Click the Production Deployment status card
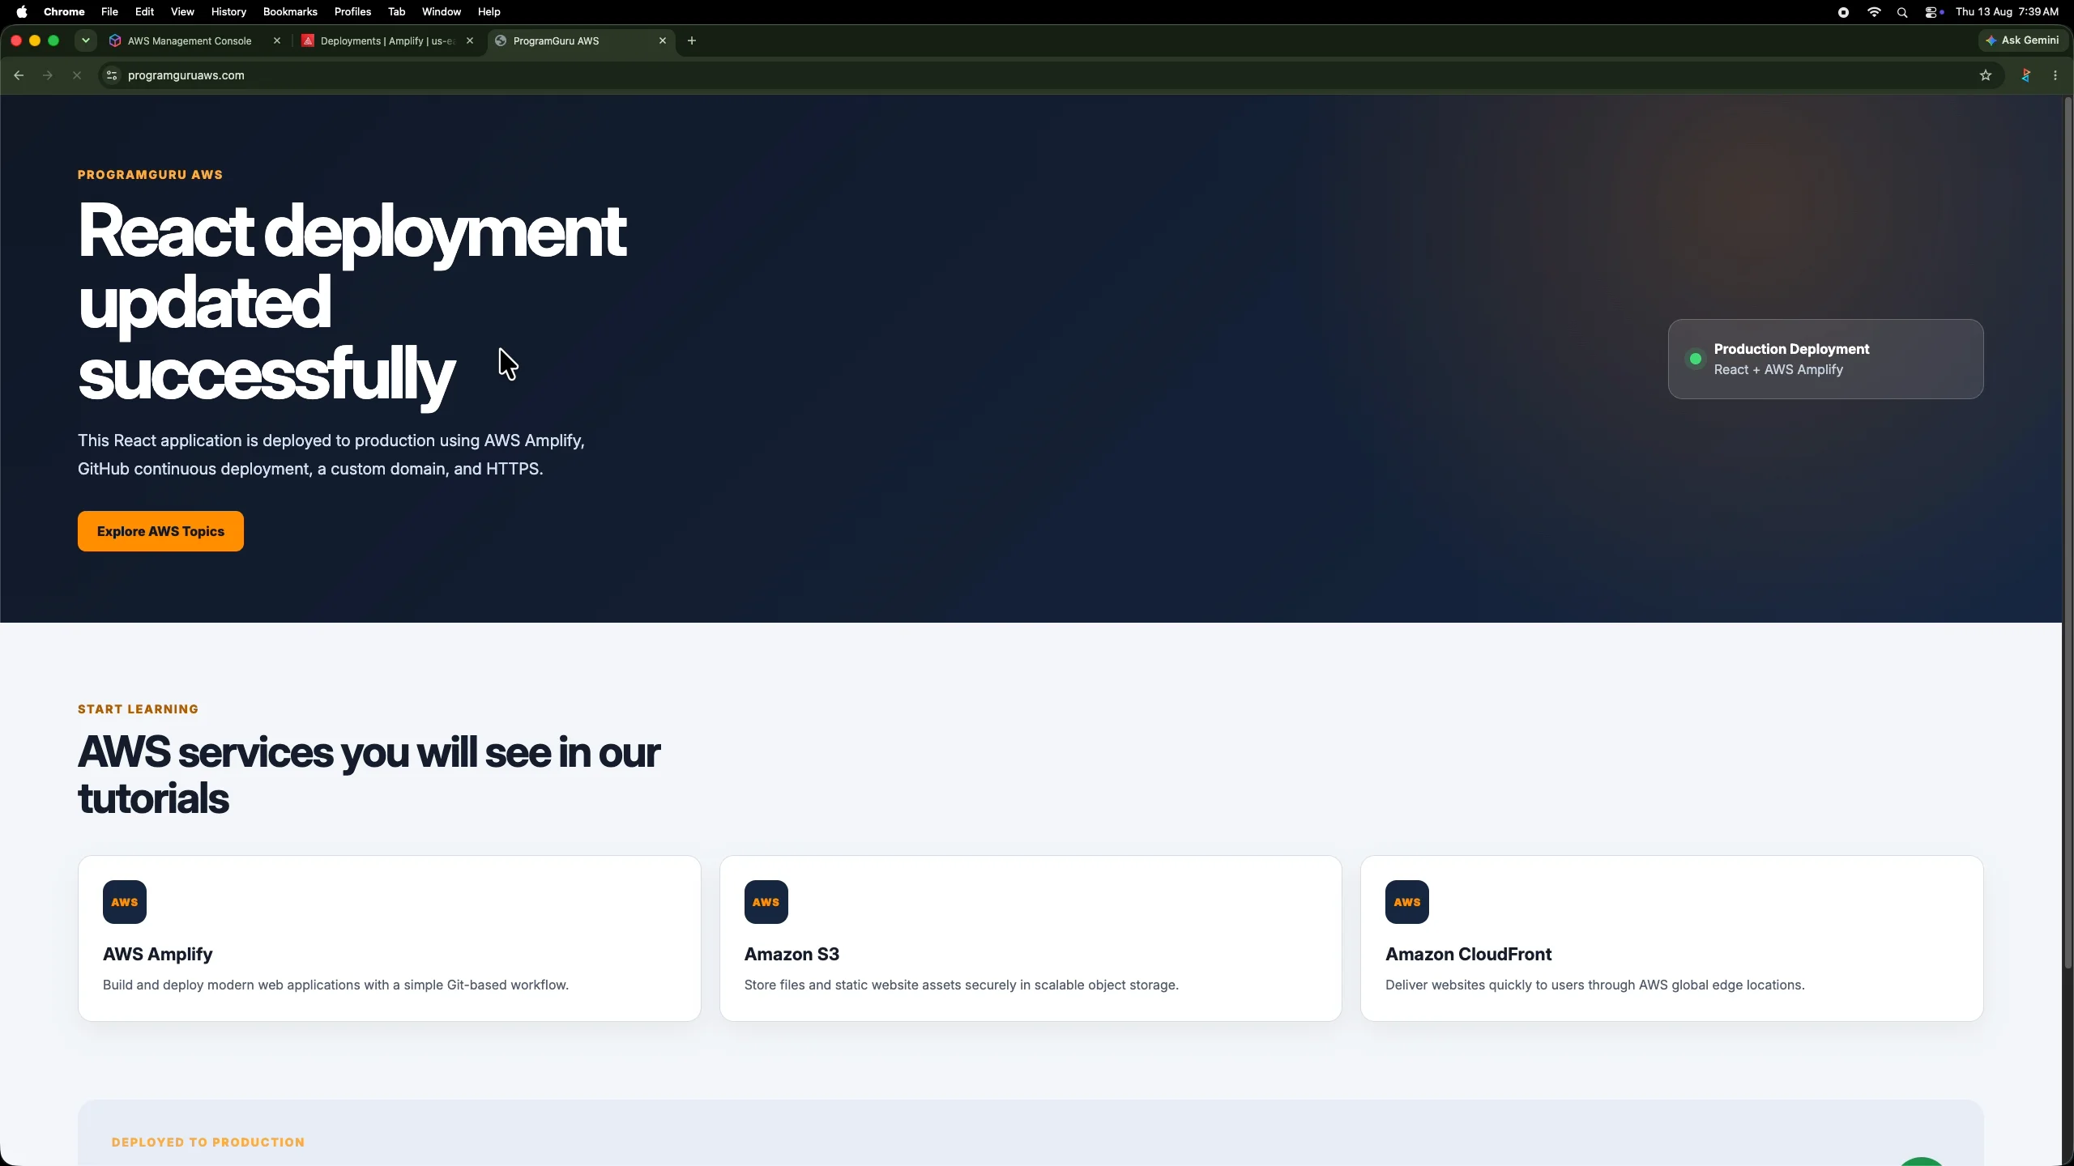The image size is (2074, 1166). 1825,359
